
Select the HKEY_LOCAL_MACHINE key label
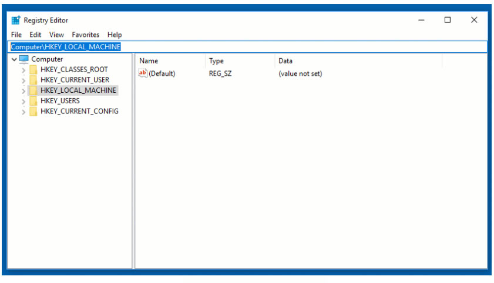pyautogui.click(x=78, y=90)
